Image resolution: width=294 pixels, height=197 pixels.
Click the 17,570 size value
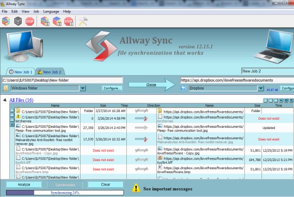[88, 139]
